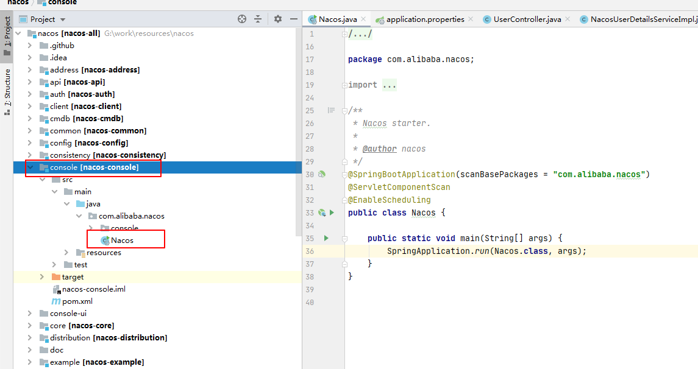Collapse the console [nacos-console] module
The image size is (698, 369).
point(30,167)
